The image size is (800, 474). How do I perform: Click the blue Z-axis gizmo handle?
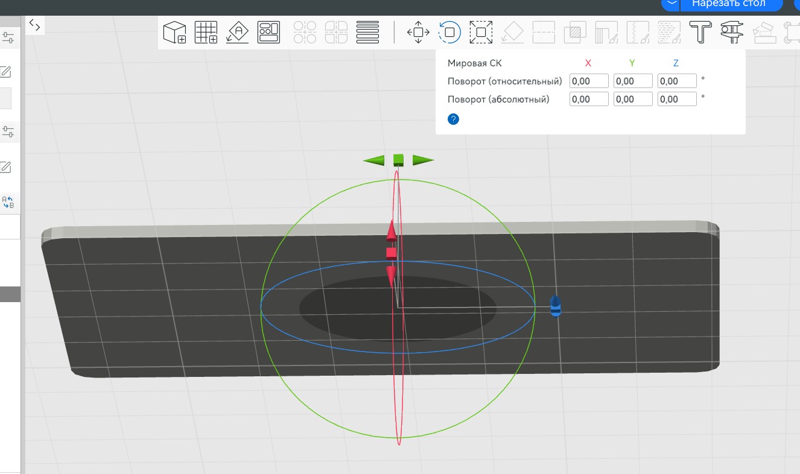click(x=556, y=306)
